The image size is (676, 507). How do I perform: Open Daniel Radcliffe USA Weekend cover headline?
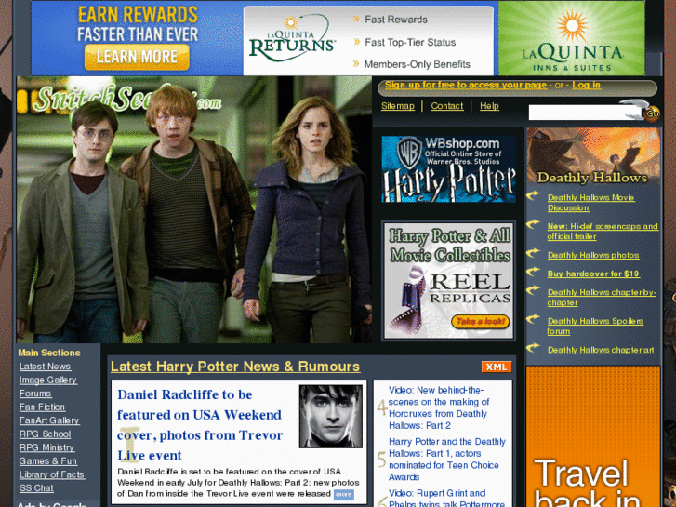(200, 425)
